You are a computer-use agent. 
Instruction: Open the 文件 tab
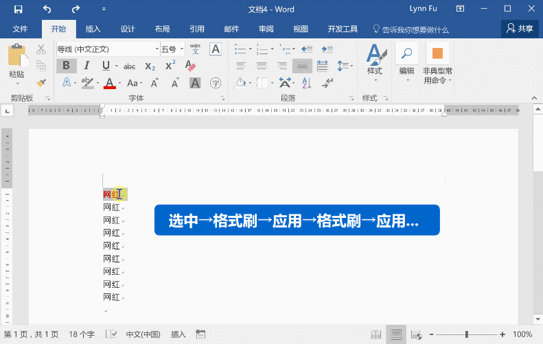(20, 29)
